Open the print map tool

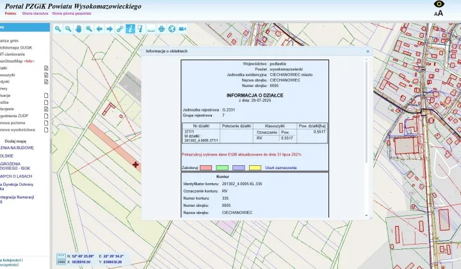coord(161,29)
